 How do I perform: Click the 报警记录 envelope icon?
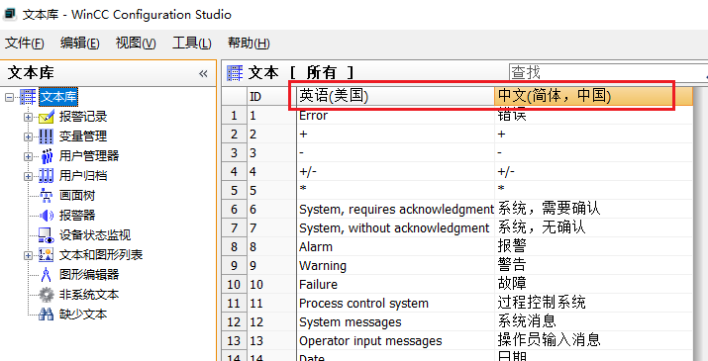[x=47, y=117]
